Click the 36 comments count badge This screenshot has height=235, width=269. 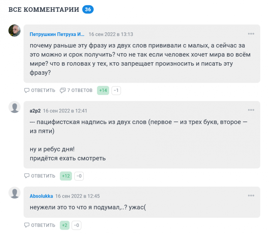(x=88, y=9)
